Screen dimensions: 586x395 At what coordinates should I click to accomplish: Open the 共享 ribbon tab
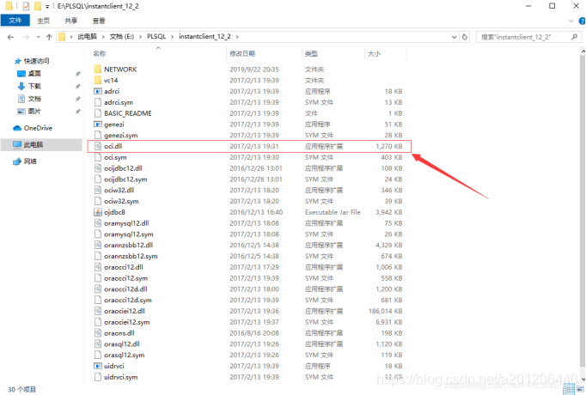71,21
